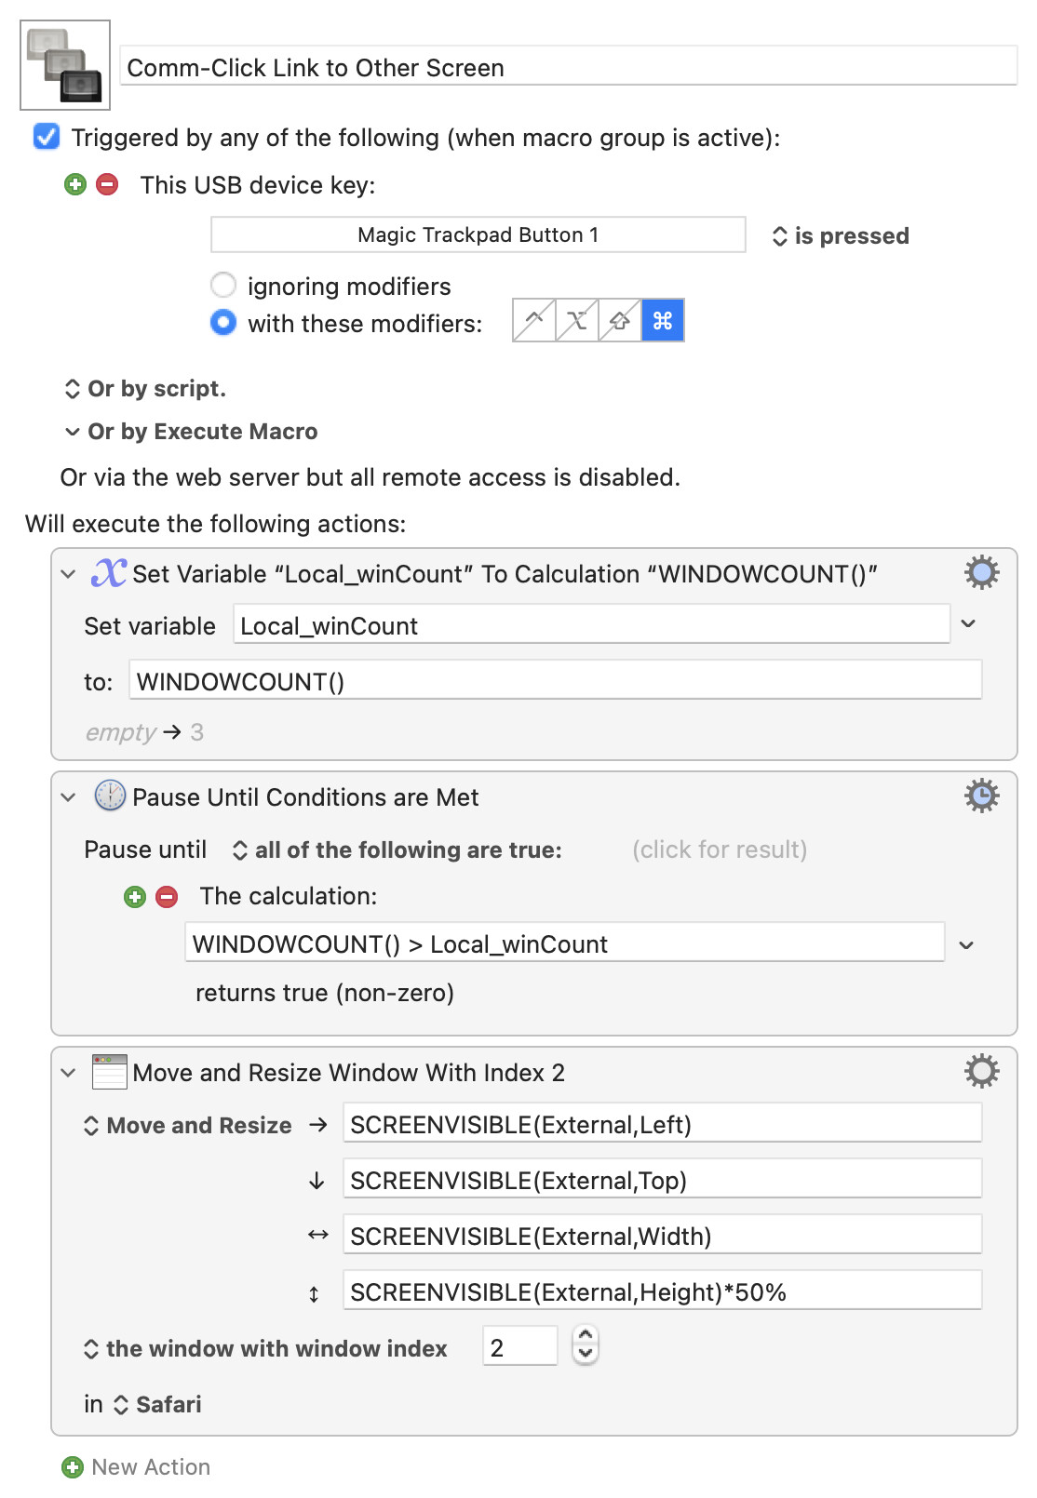Open the Safari application popup
The image size is (1037, 1498).
tap(157, 1404)
